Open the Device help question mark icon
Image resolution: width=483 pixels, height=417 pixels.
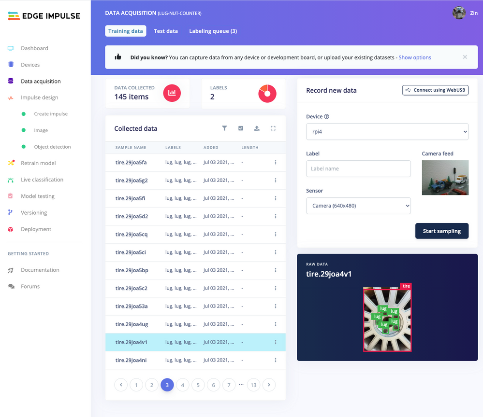[x=326, y=116]
